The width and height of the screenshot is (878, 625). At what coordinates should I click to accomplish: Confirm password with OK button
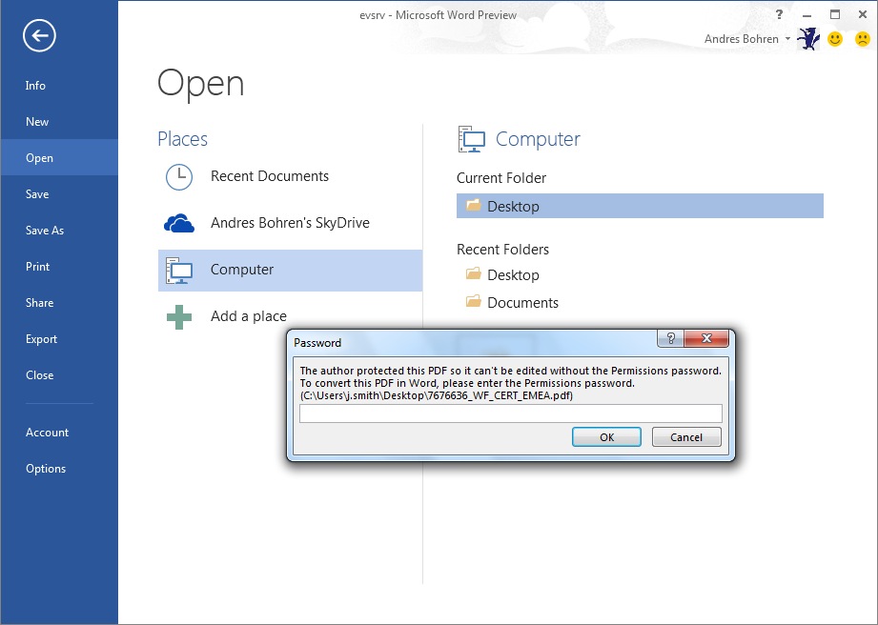(x=606, y=437)
